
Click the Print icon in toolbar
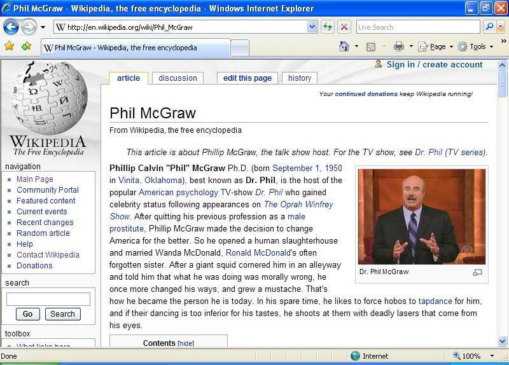[x=399, y=46]
